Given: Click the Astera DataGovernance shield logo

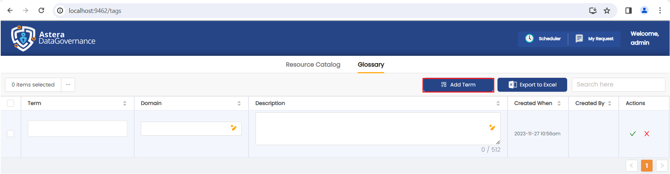Looking at the screenshot, I should pos(23,38).
